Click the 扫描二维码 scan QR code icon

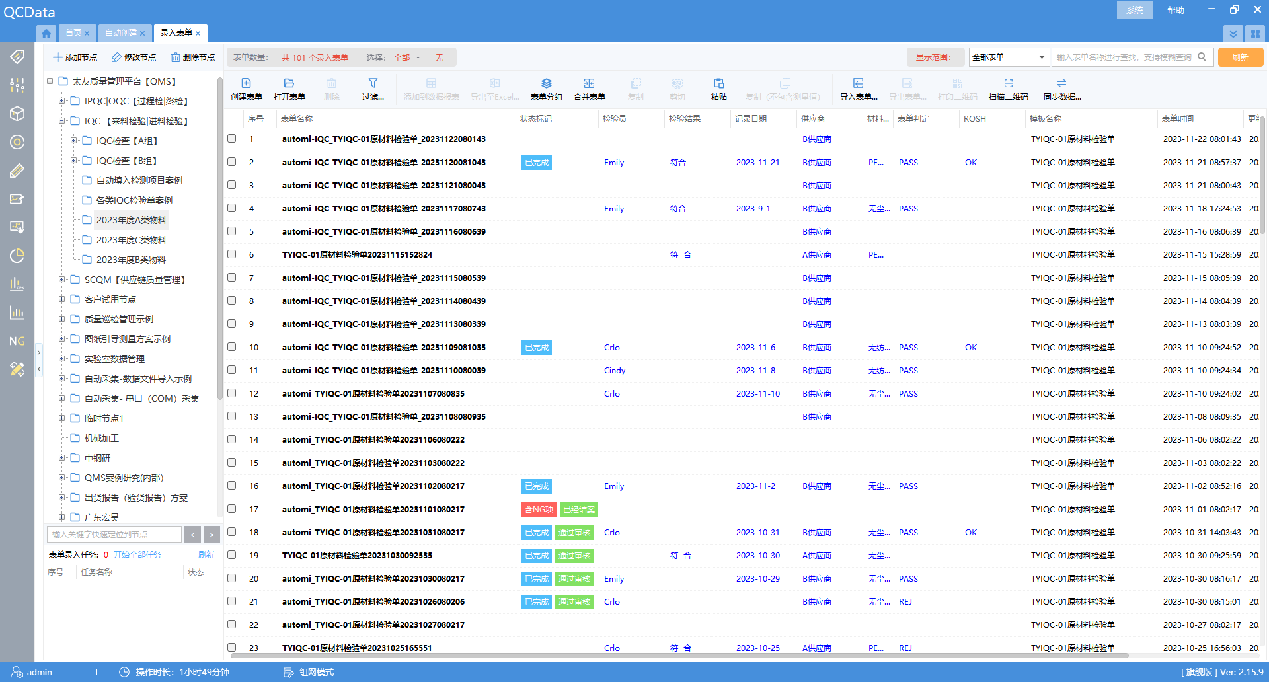click(1008, 83)
